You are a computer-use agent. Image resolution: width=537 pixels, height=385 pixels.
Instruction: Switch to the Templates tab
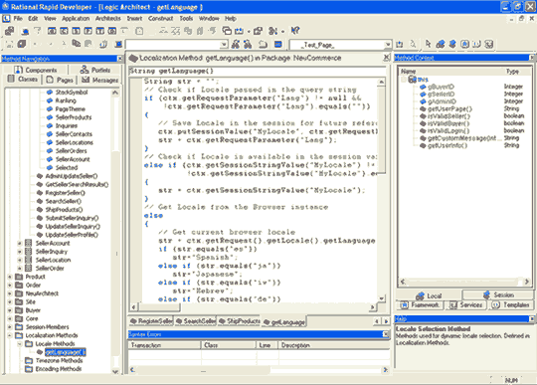point(511,304)
